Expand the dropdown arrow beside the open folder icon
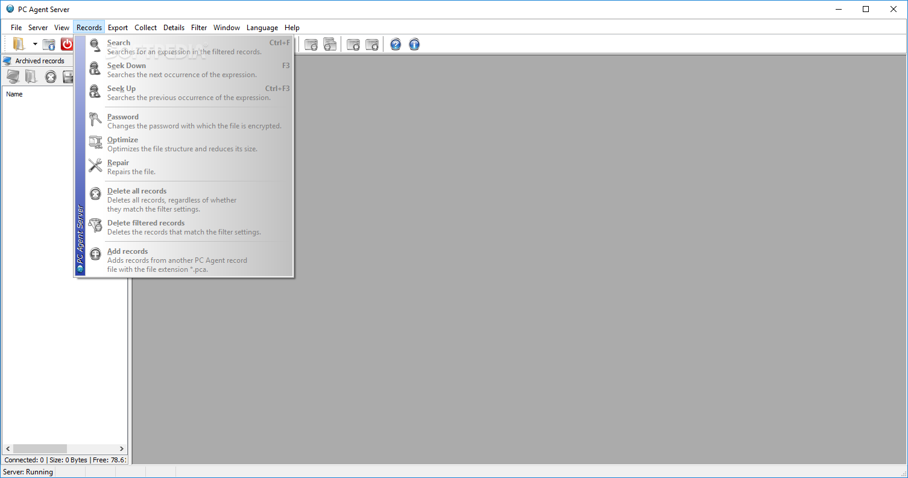 (x=35, y=44)
